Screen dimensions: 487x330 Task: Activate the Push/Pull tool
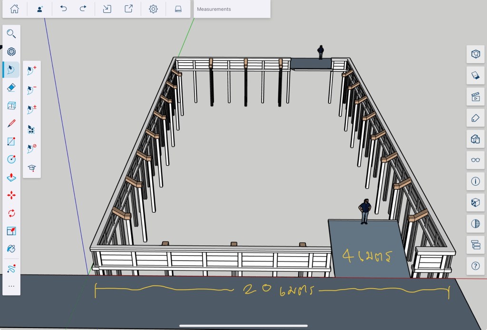tap(11, 177)
